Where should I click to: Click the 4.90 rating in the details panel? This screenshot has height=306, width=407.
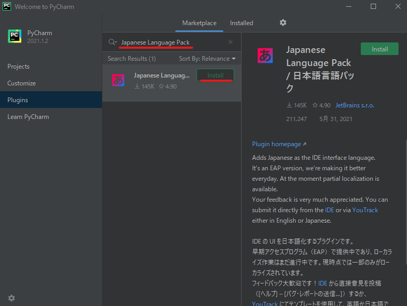tap(321, 105)
